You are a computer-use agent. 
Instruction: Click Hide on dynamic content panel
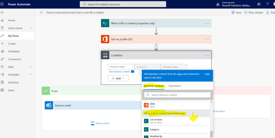(x=207, y=74)
